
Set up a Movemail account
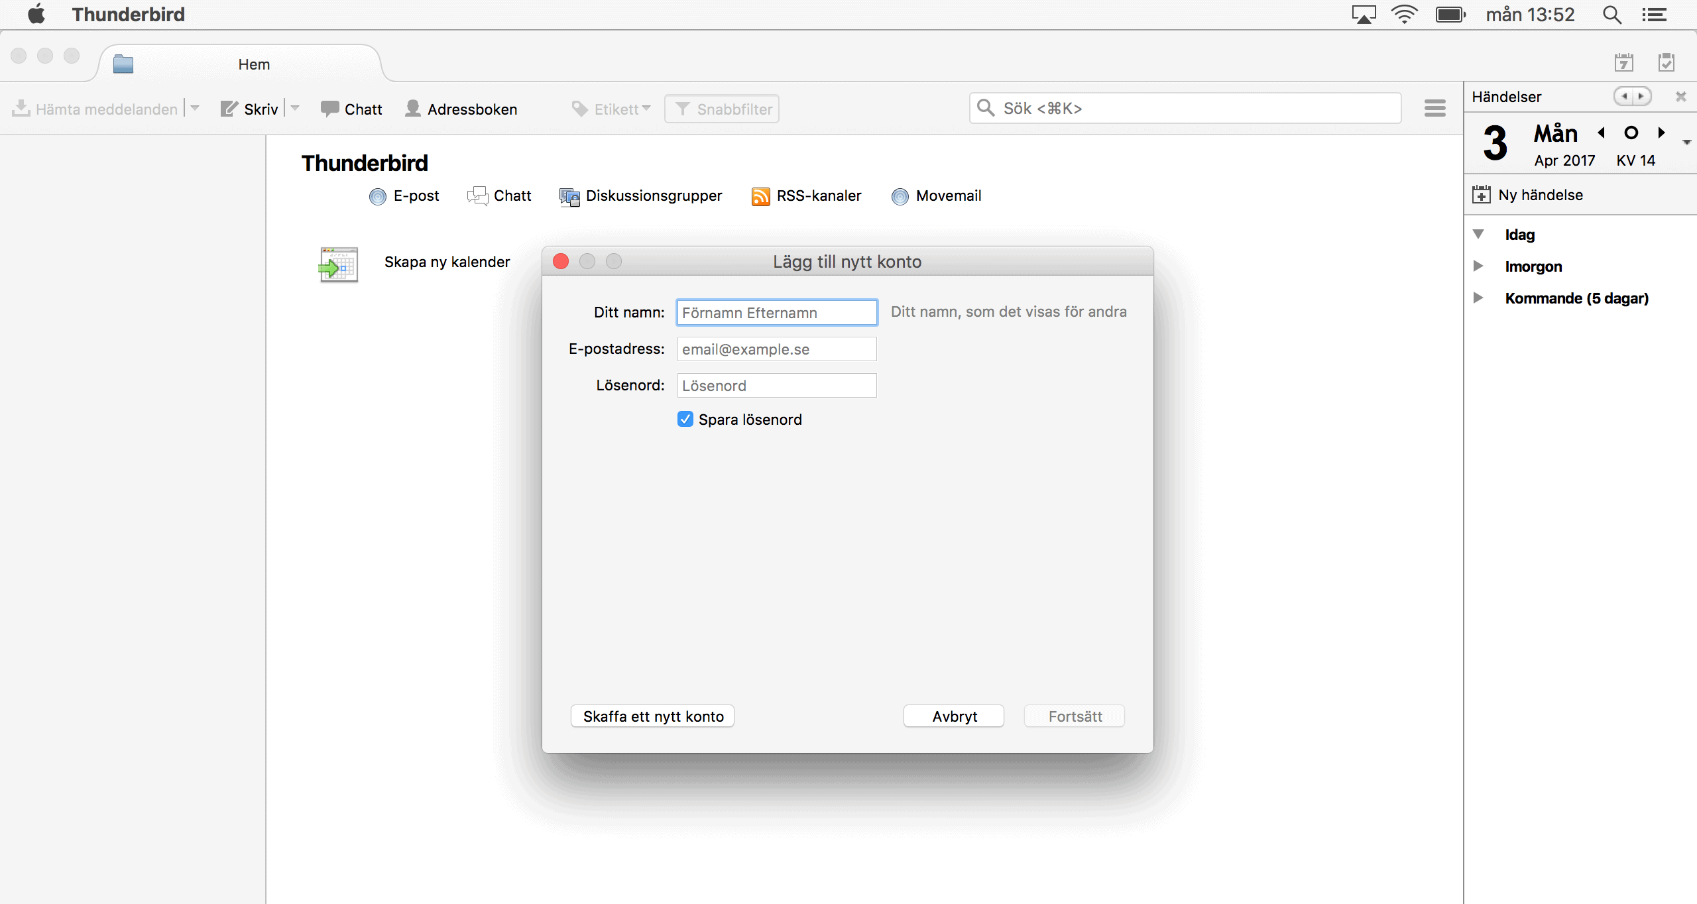[936, 196]
